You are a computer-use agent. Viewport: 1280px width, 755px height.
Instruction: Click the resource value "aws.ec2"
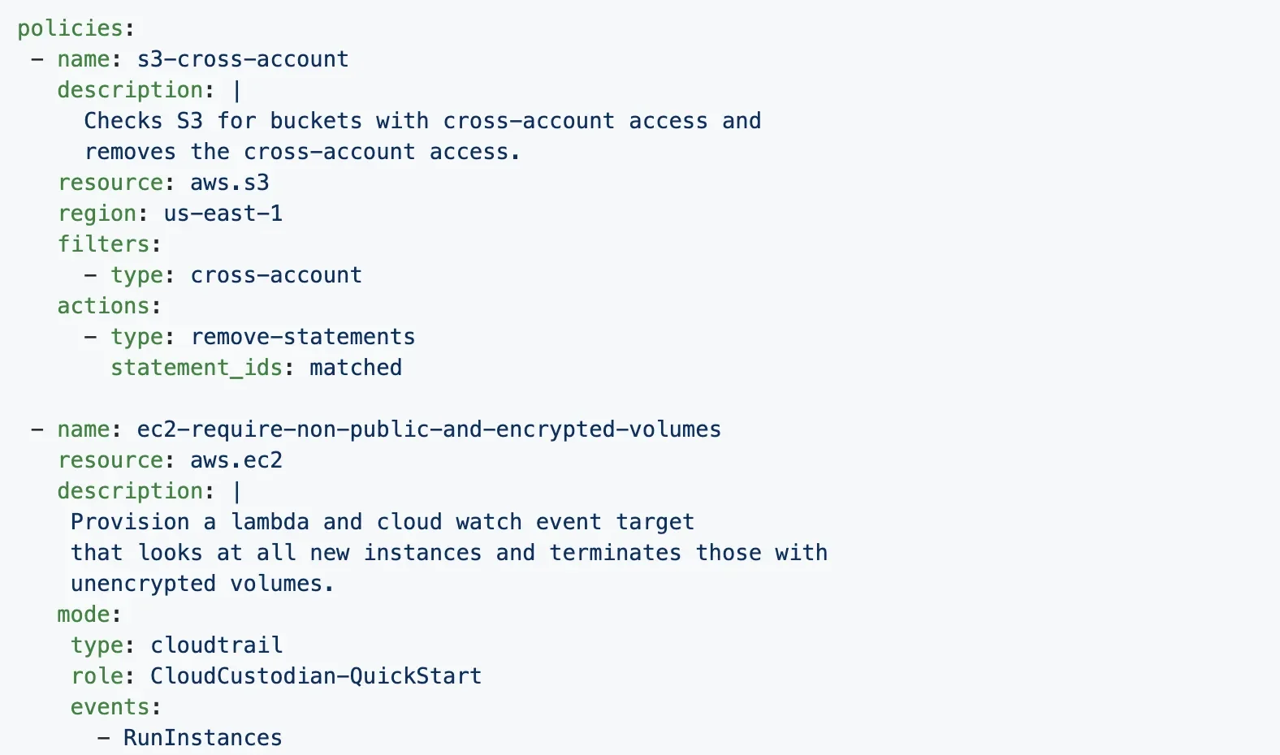pos(236,460)
